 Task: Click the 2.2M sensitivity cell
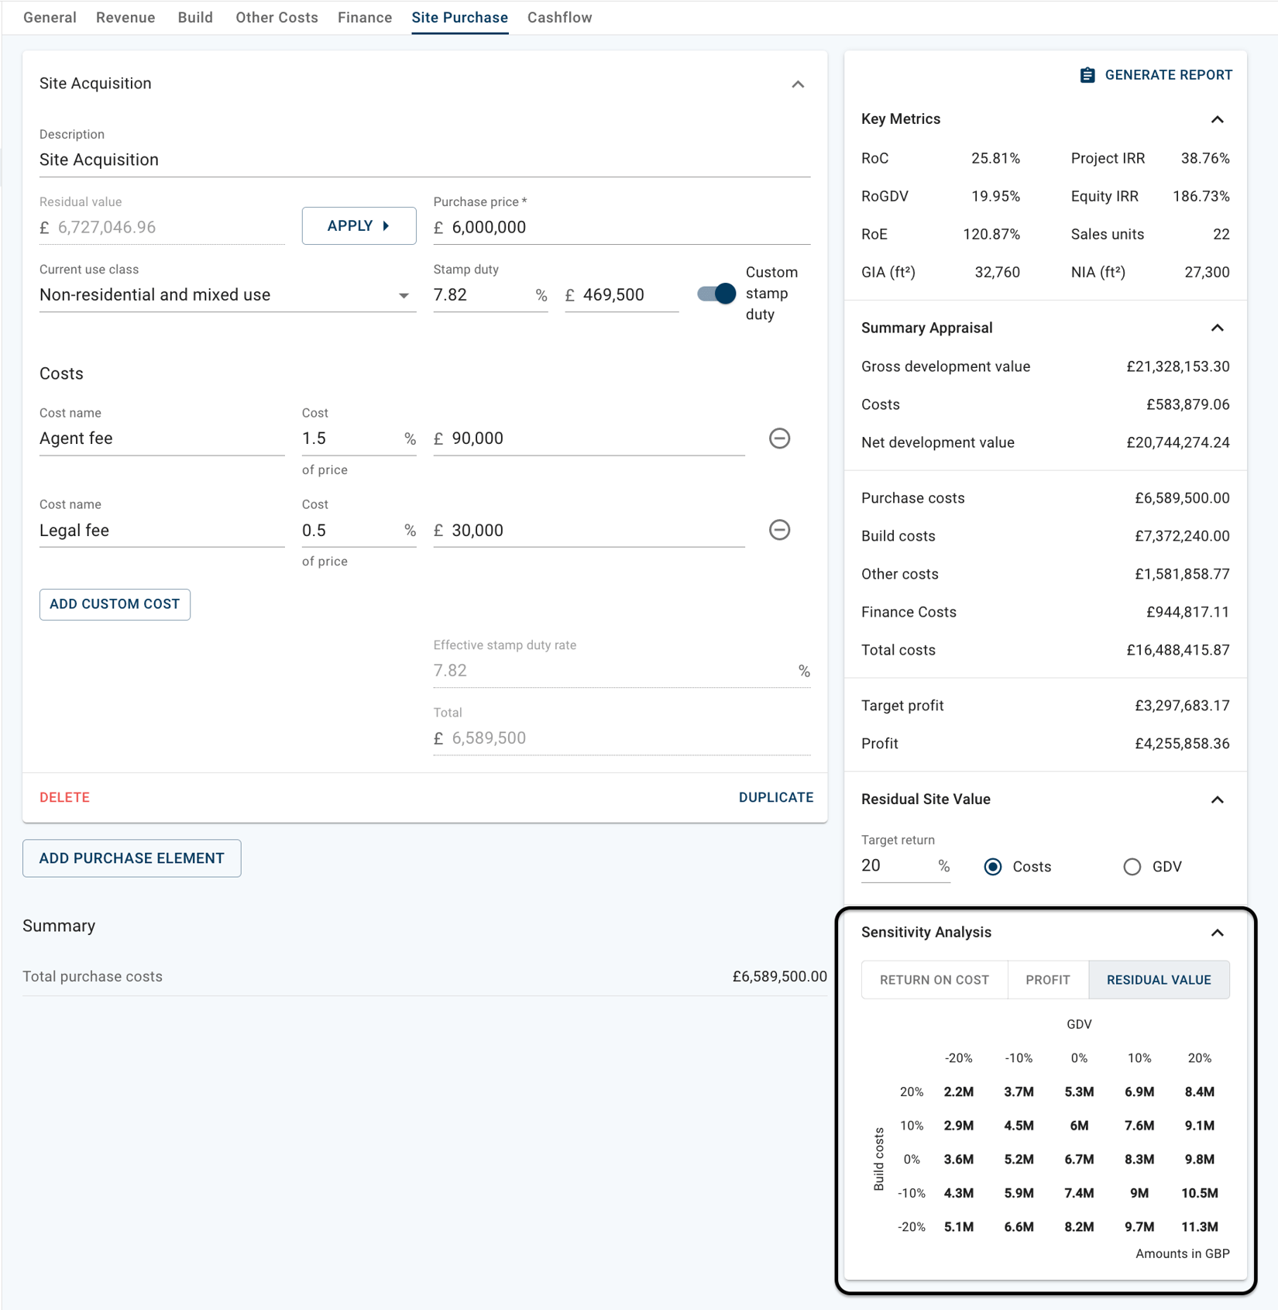click(x=958, y=1092)
